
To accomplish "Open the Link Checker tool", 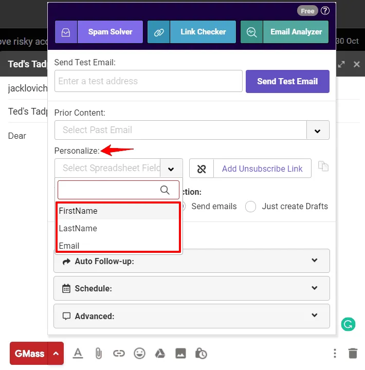I will (203, 32).
